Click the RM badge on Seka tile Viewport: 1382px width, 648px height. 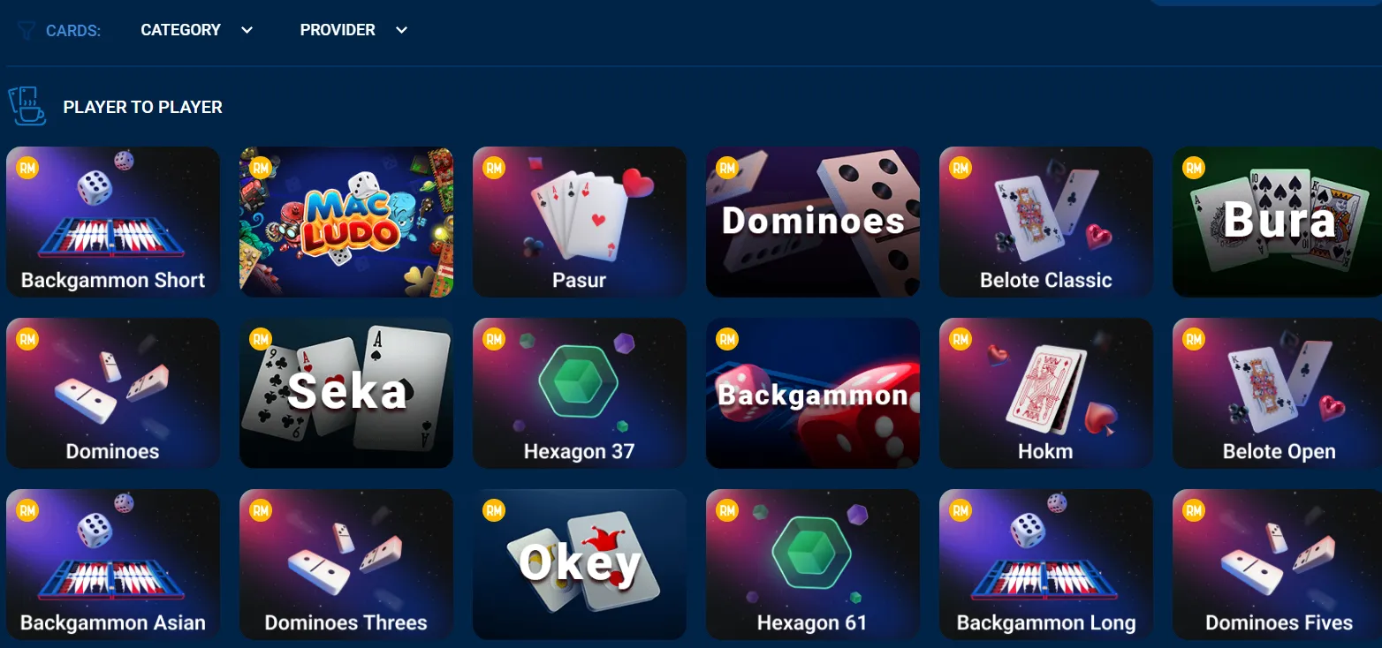(261, 339)
